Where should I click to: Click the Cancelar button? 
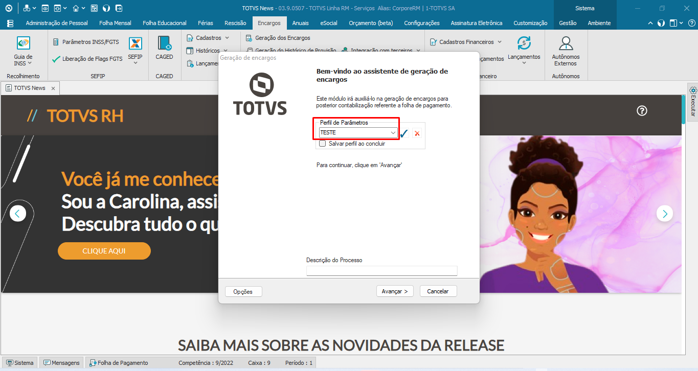pos(438,291)
